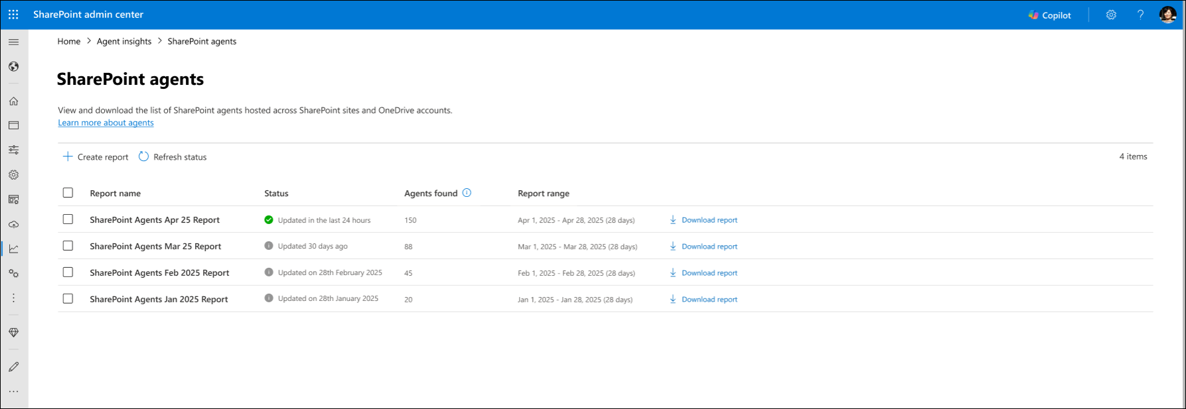The height and width of the screenshot is (409, 1186).
Task: Click agents found value 88
Action: [408, 247]
